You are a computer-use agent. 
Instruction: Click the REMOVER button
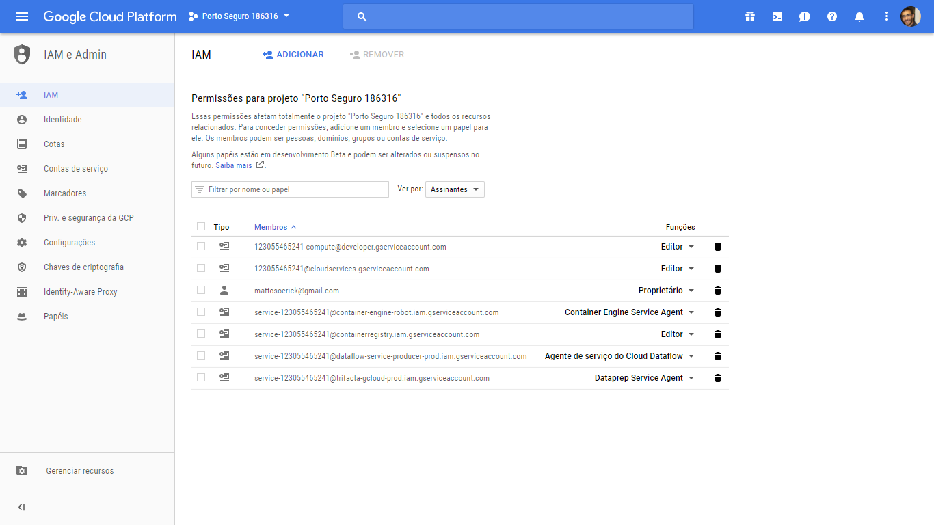(x=377, y=55)
